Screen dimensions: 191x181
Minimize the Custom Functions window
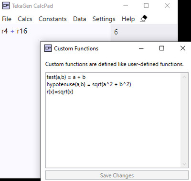click(x=141, y=48)
